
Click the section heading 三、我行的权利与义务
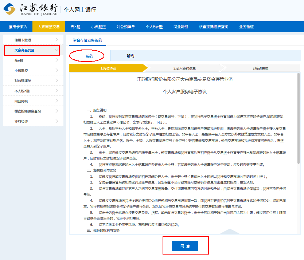(x=103, y=231)
